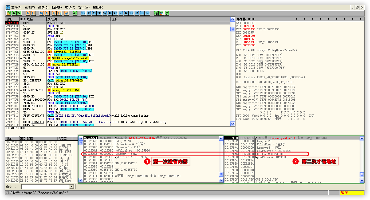Pause execution using the pause icon
Viewport: 370px width, 200px height.
coord(33,13)
